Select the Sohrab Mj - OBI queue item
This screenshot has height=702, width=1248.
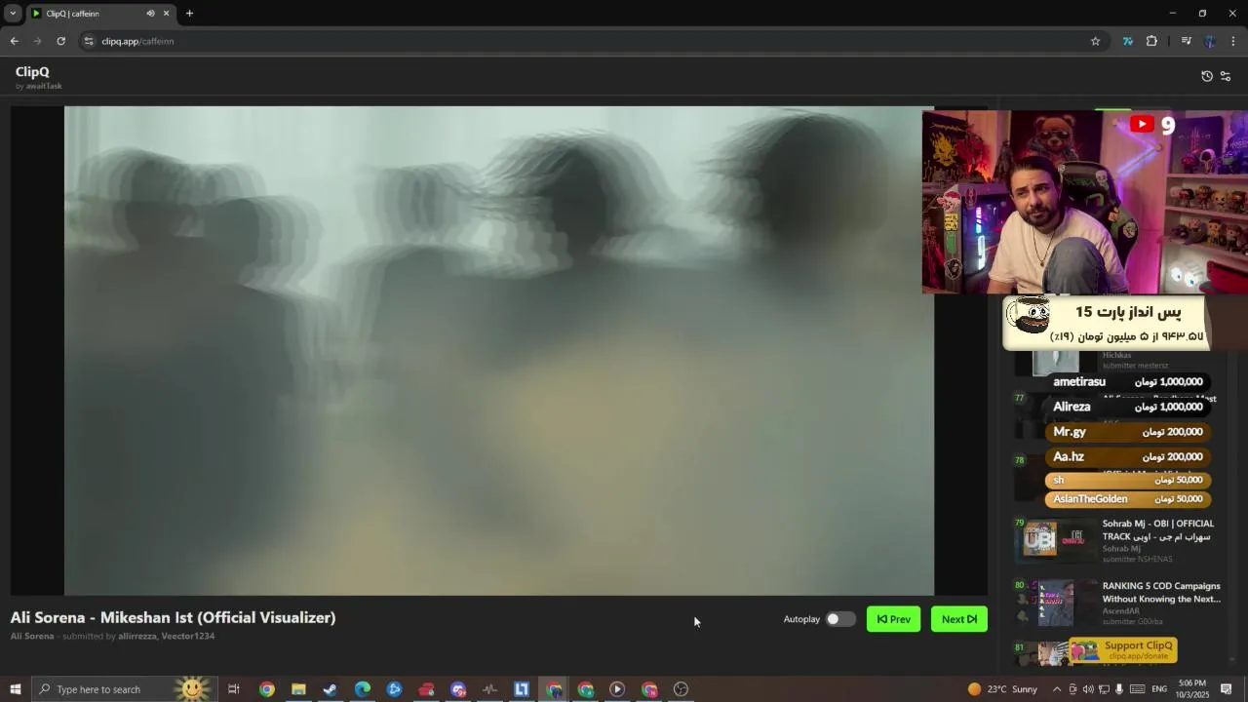(1115, 541)
